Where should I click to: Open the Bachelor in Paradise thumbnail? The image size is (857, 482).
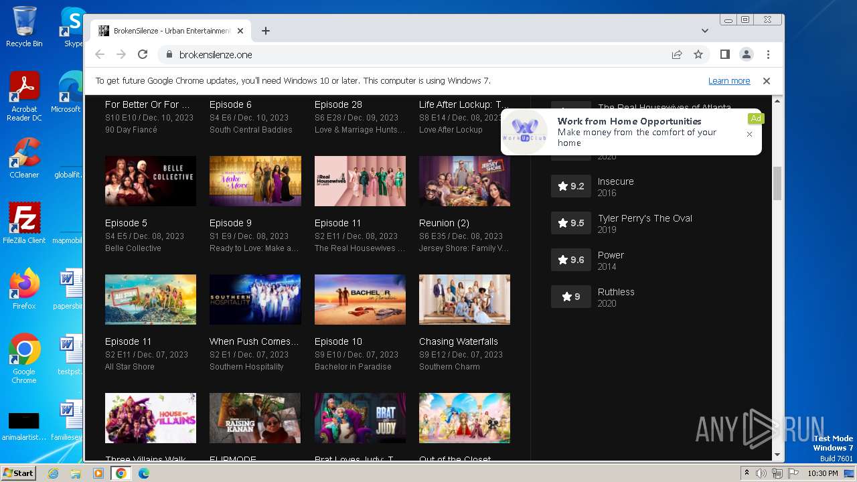coord(360,299)
